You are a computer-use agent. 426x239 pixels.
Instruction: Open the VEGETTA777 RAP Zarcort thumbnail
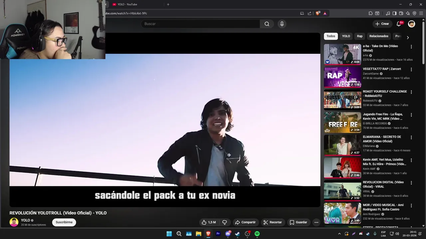pos(342,77)
